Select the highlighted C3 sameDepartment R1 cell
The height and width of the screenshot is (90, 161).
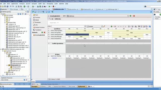coord(77,34)
